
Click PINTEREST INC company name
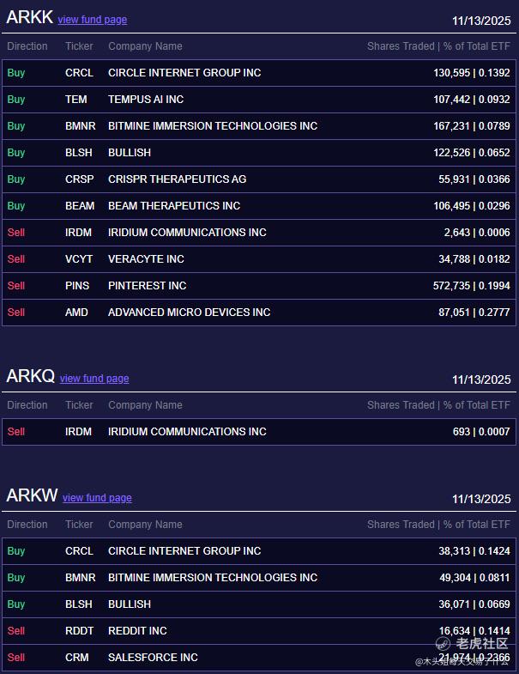pos(148,286)
